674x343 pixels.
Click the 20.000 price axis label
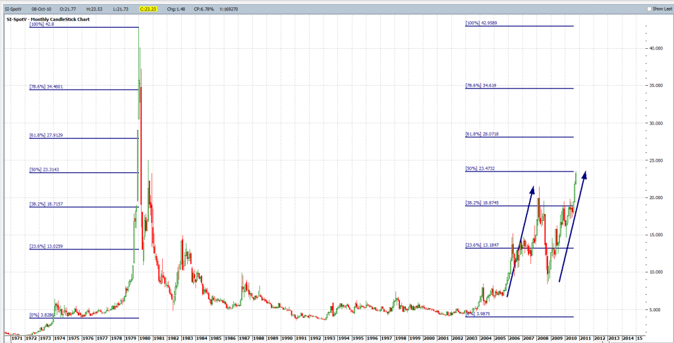[x=656, y=197]
